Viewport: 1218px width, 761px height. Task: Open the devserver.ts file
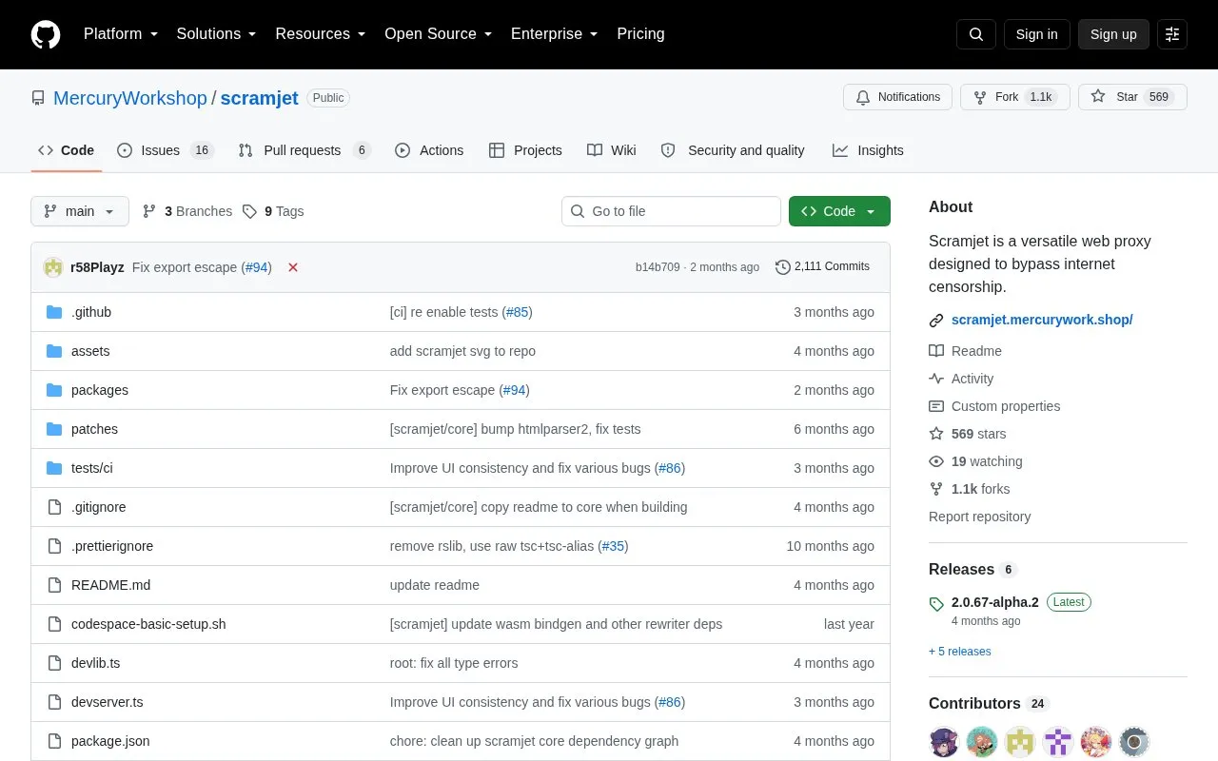tap(108, 702)
